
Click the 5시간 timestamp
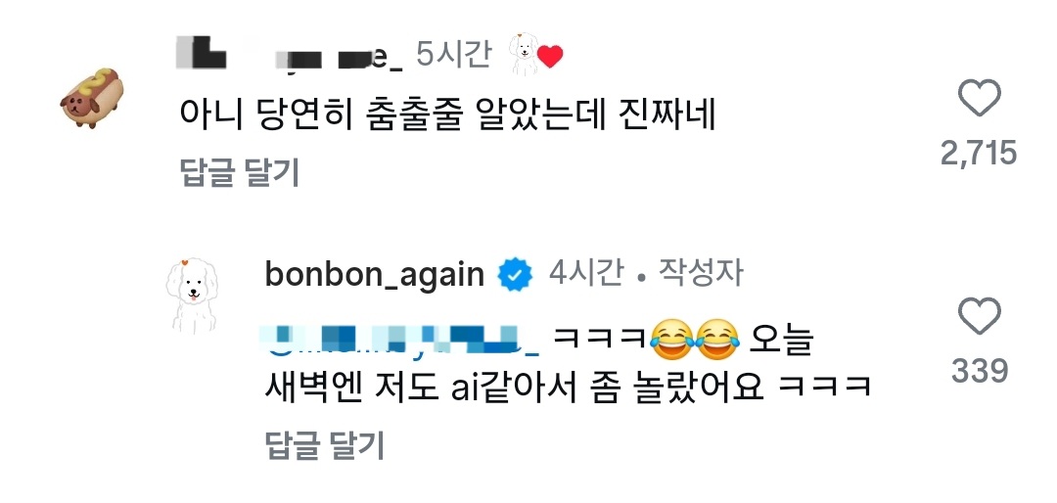(x=454, y=55)
